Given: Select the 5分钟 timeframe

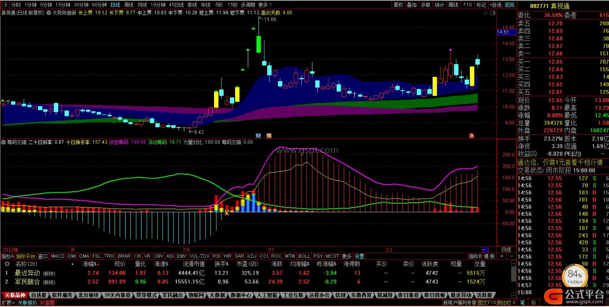Looking at the screenshot, I should [46, 5].
